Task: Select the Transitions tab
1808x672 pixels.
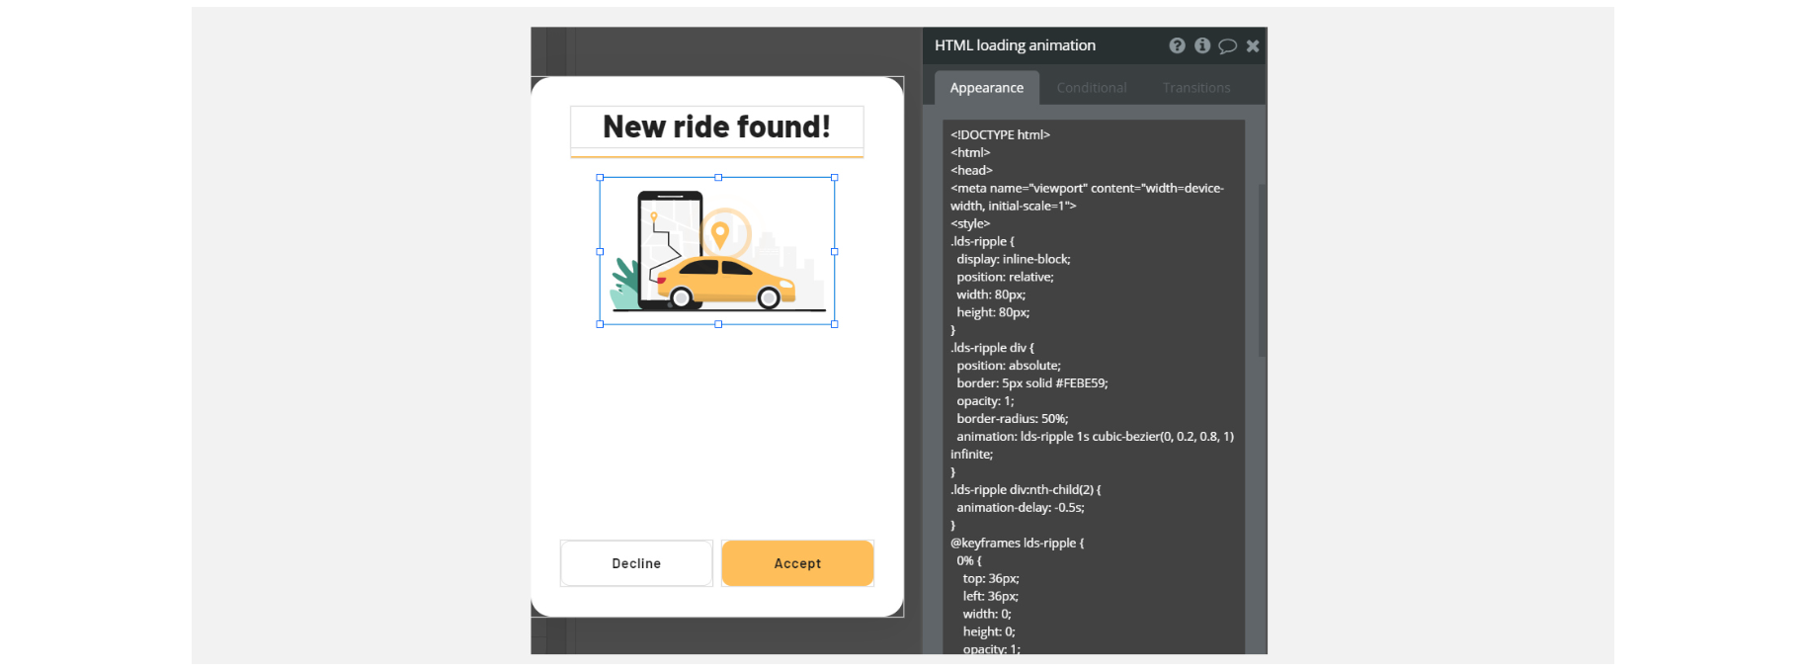Action: (1196, 88)
